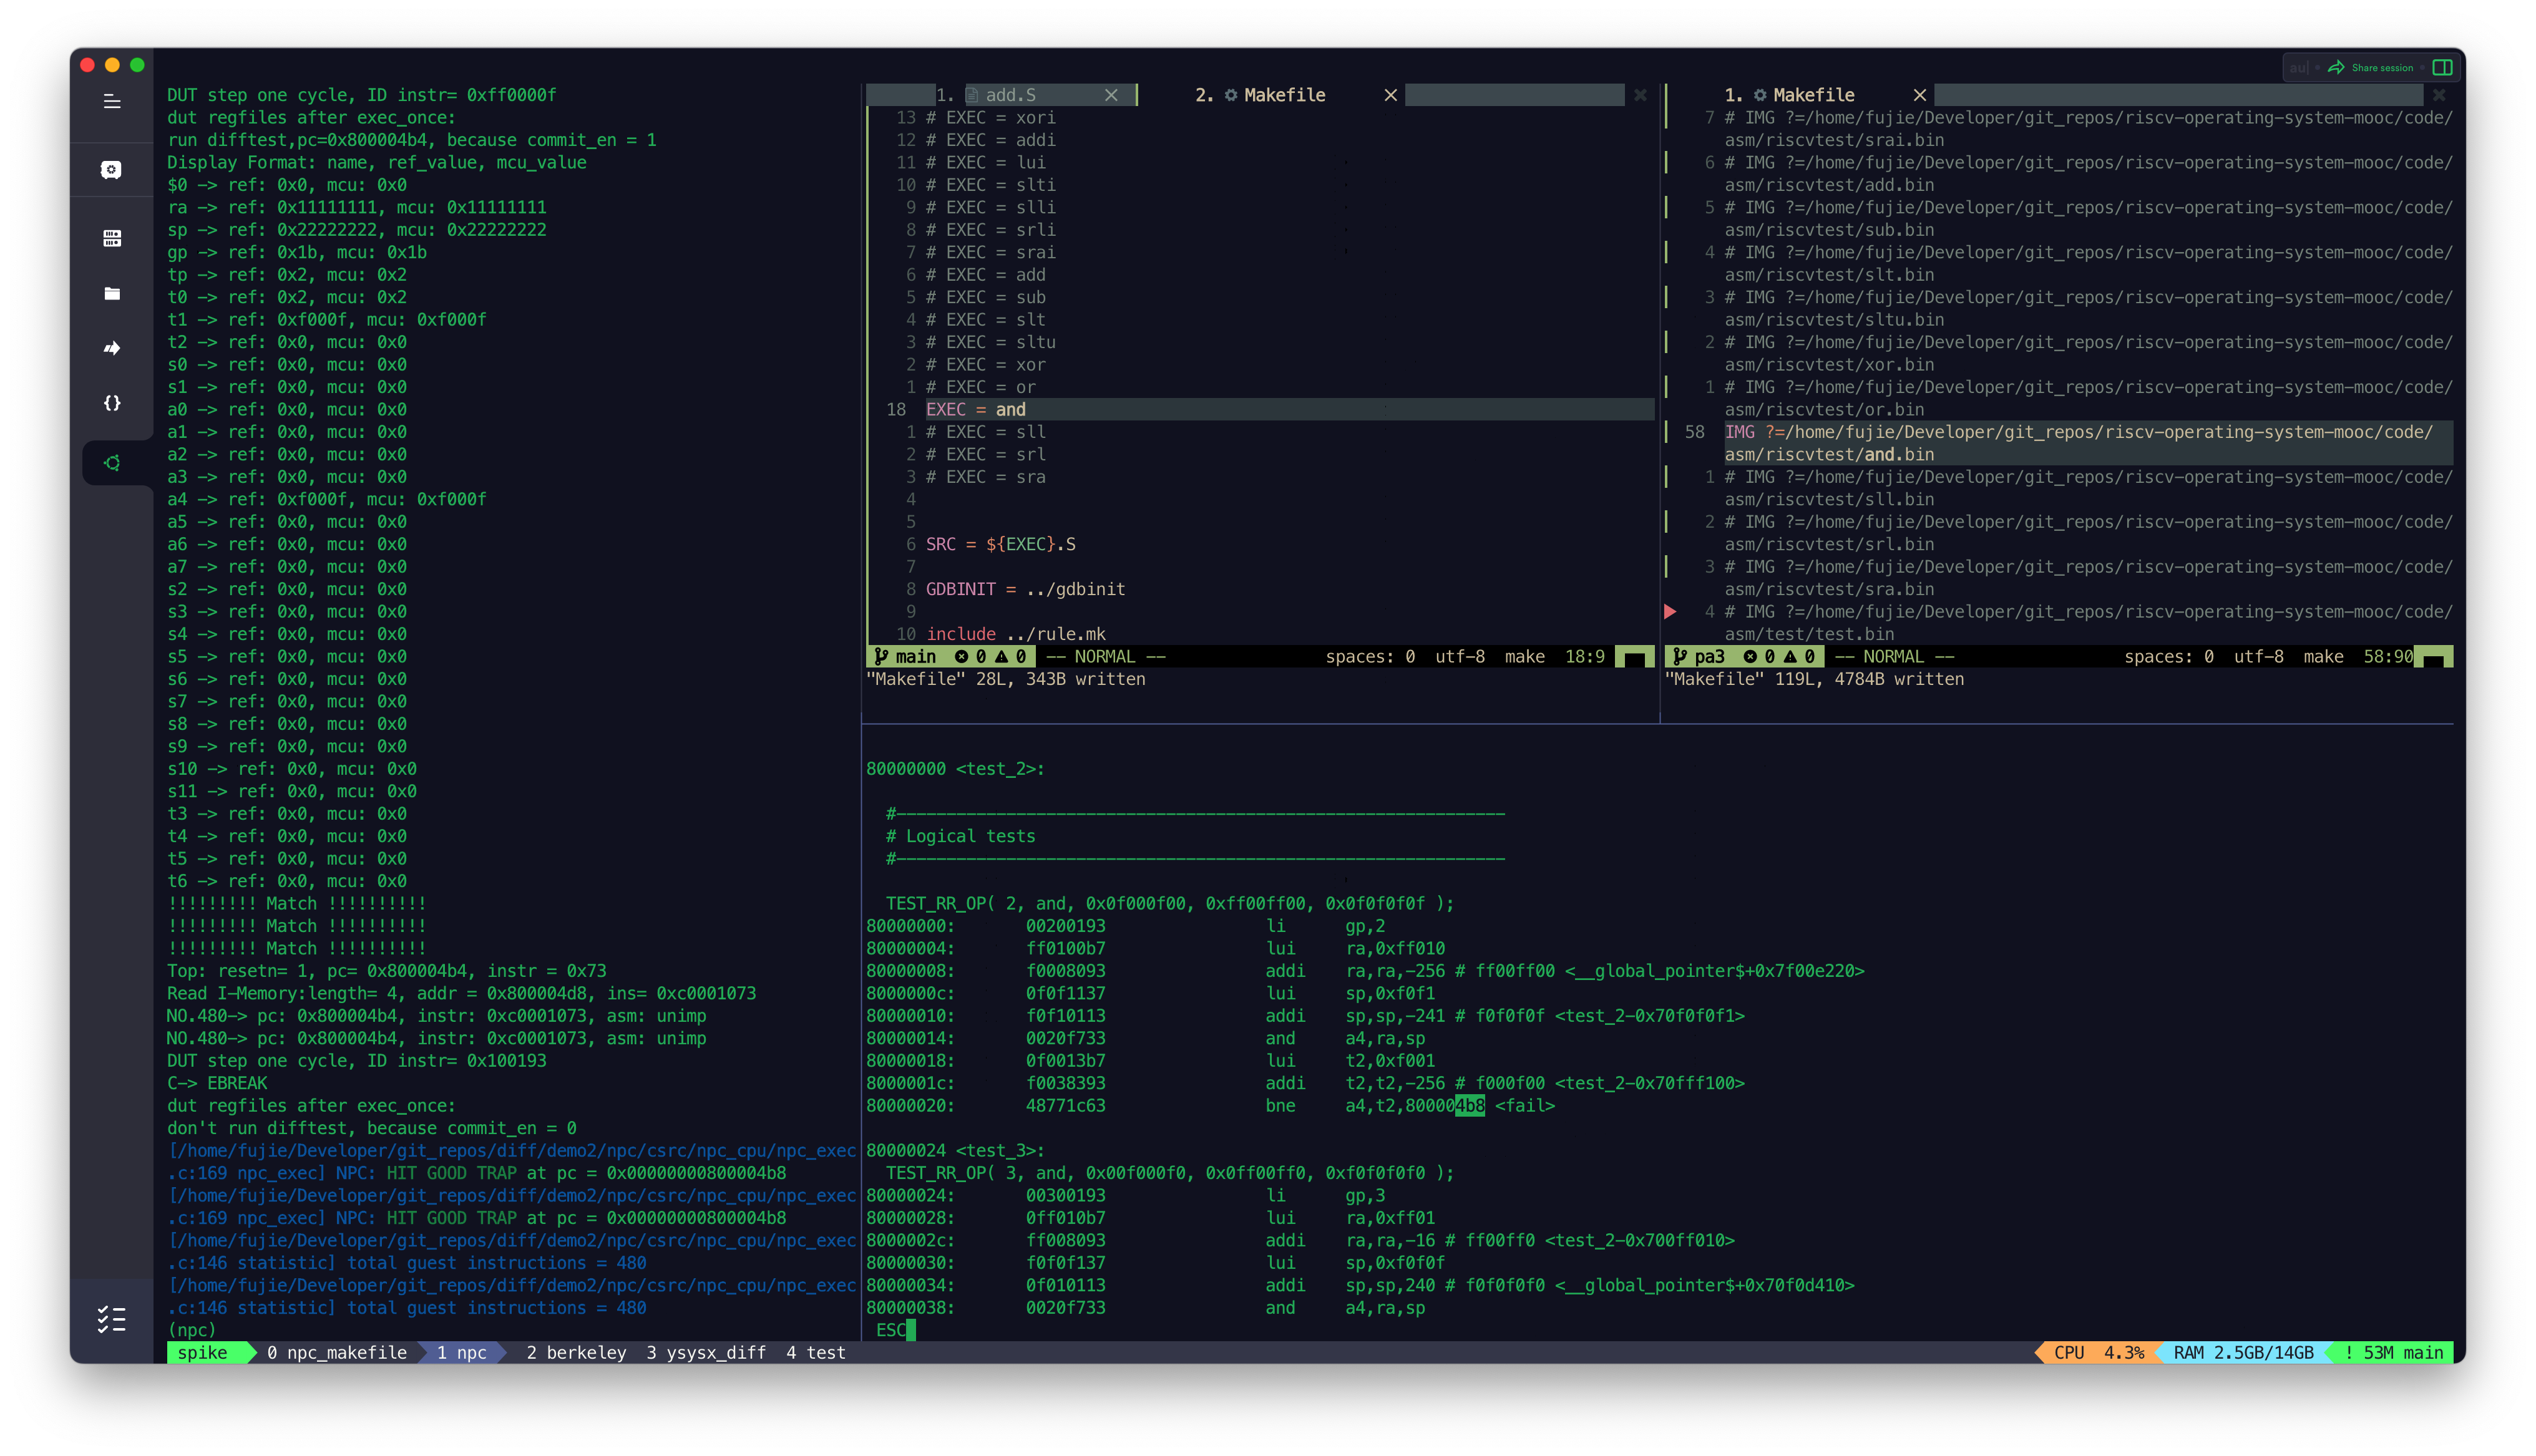Click NORMAL mode indicator in right pane statusline
The image size is (2536, 1456).
(x=1894, y=656)
